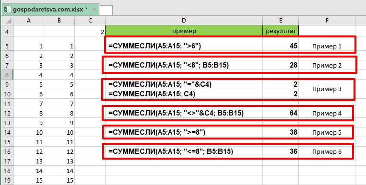The width and height of the screenshot is (366, 185).
Task: Select formula cell with ">=8" criteria
Action: point(184,132)
